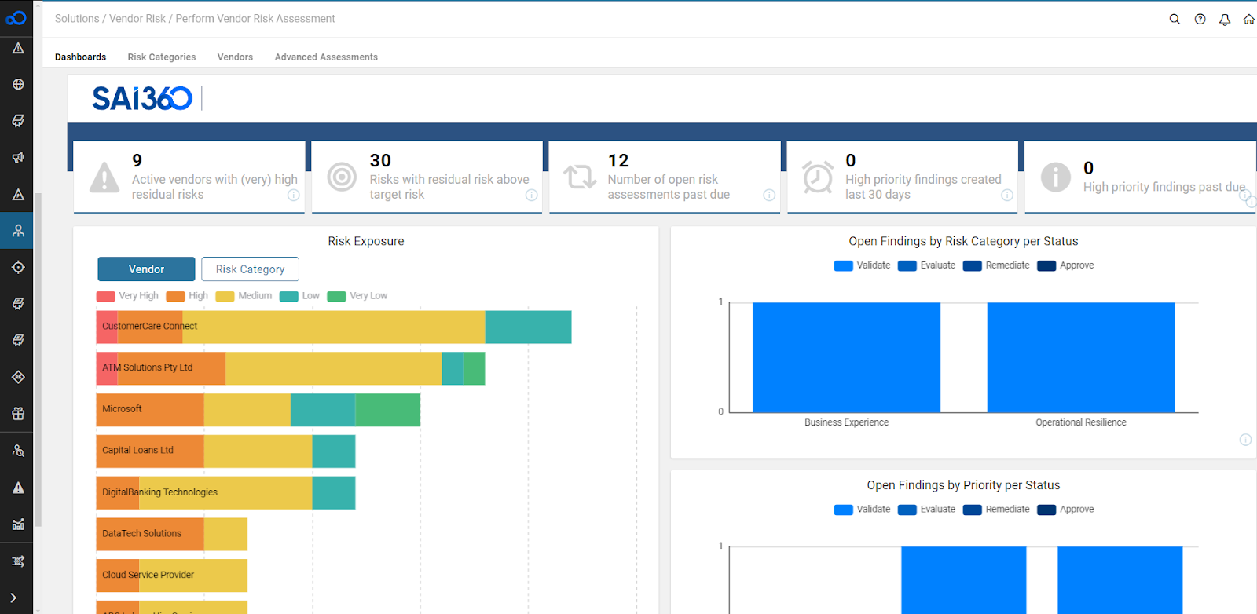
Task: Open the Vendors tab
Action: click(235, 57)
